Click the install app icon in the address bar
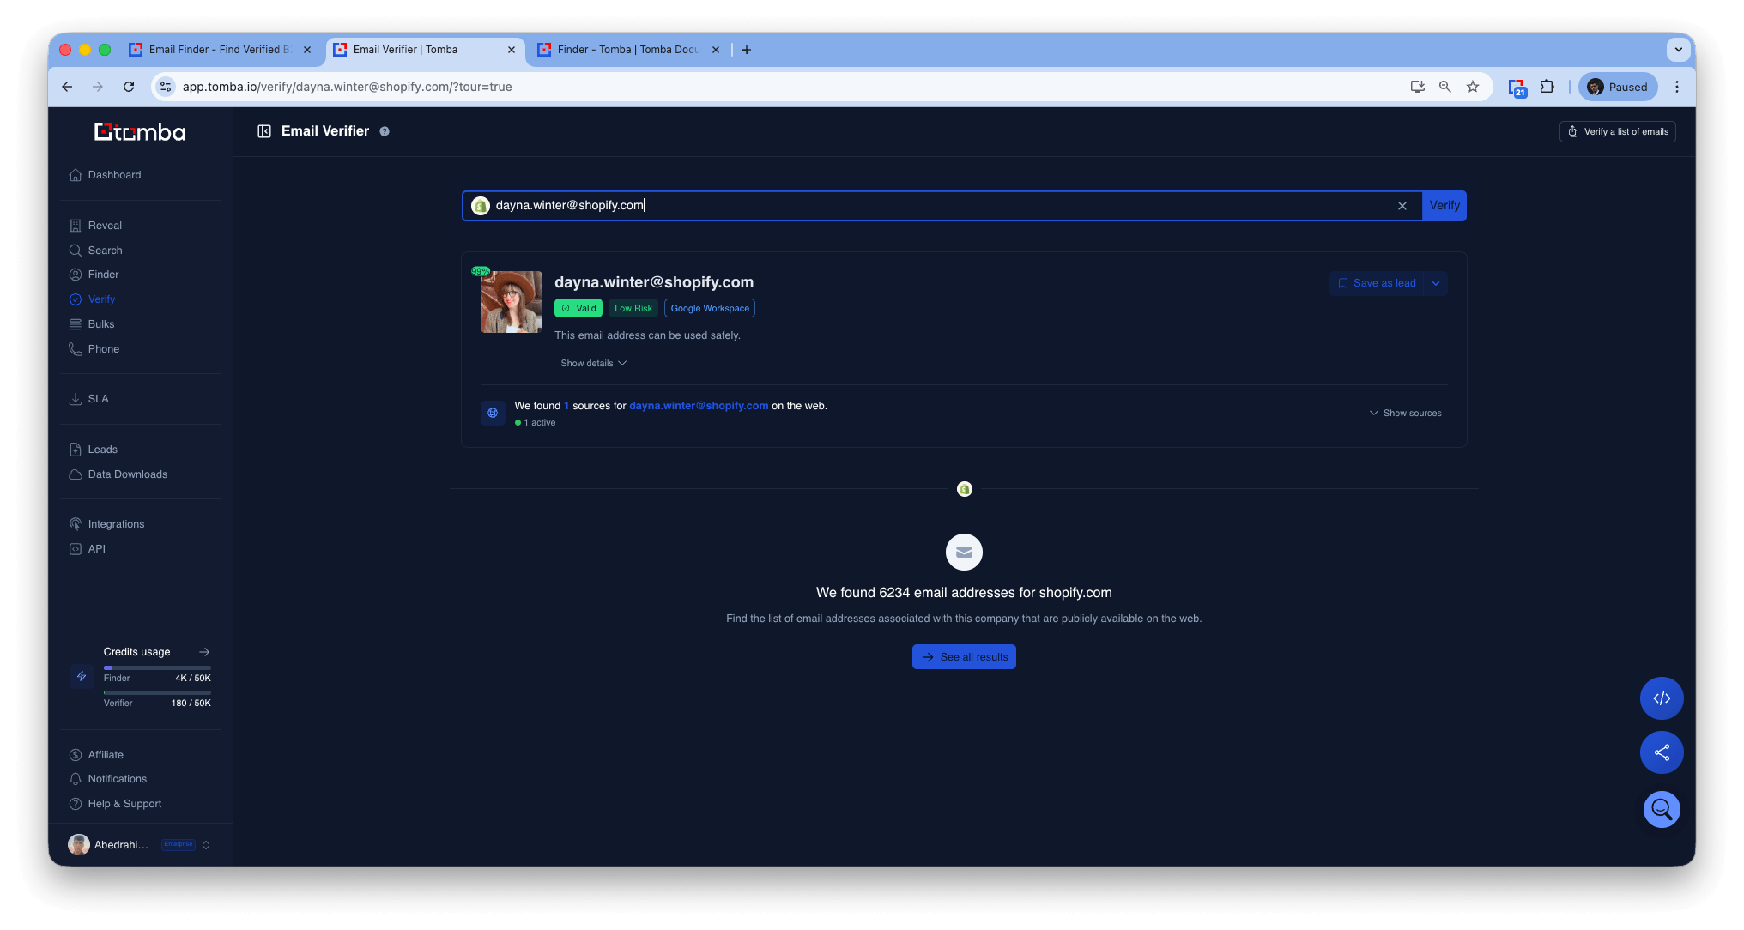 click(x=1418, y=87)
